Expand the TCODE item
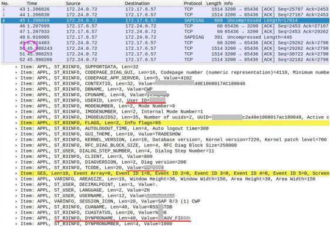The height and width of the screenshot is (227, 330). pyautogui.click(x=16, y=168)
